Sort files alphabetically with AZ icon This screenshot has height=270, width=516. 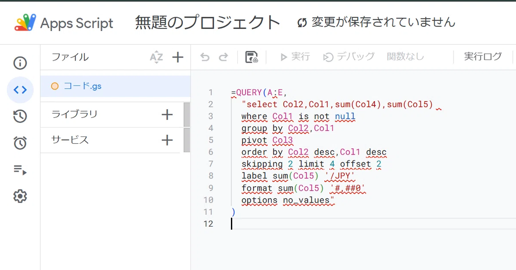[156, 57]
